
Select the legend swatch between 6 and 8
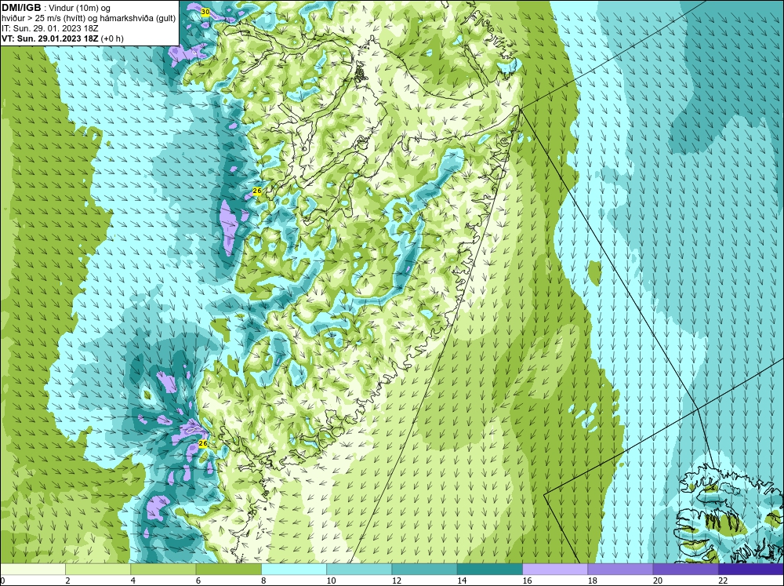tap(228, 569)
